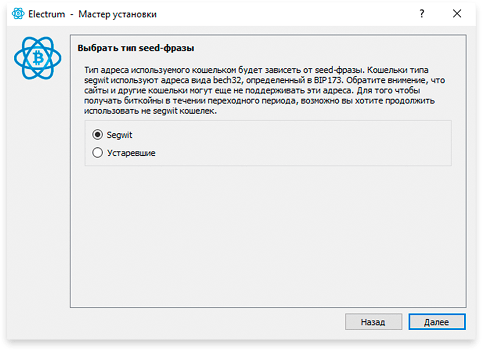Click the word Electrum in the title bar
The height and width of the screenshot is (350, 482).
(47, 14)
